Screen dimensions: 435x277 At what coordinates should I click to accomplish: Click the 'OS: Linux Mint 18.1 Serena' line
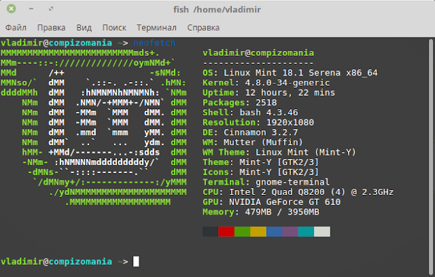click(x=290, y=73)
